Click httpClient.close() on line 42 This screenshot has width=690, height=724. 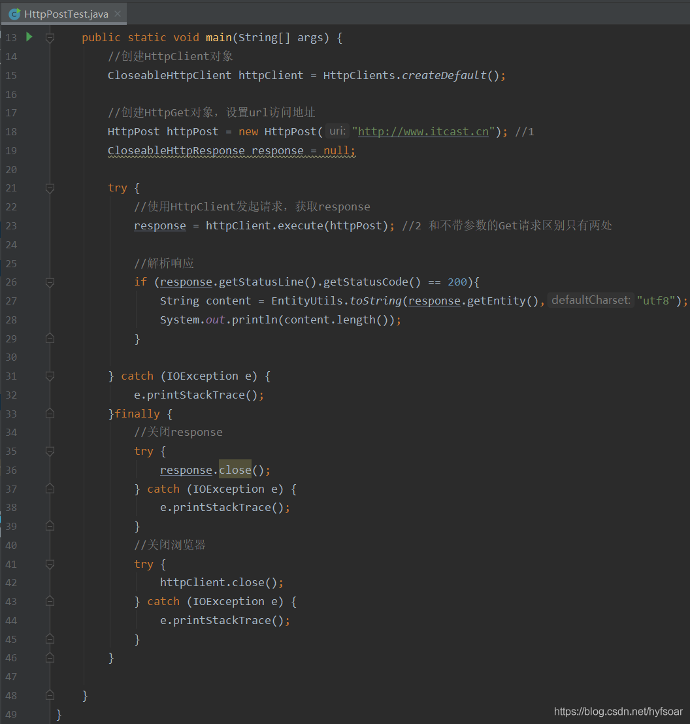(x=218, y=583)
